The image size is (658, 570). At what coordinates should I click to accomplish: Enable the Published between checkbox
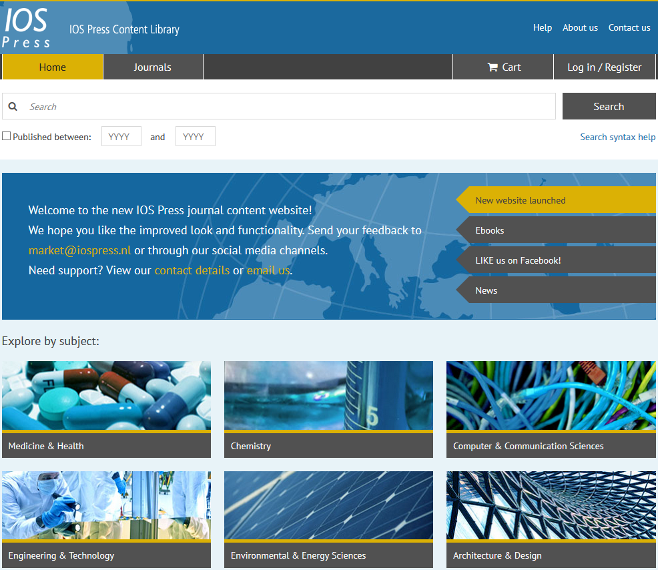click(6, 136)
